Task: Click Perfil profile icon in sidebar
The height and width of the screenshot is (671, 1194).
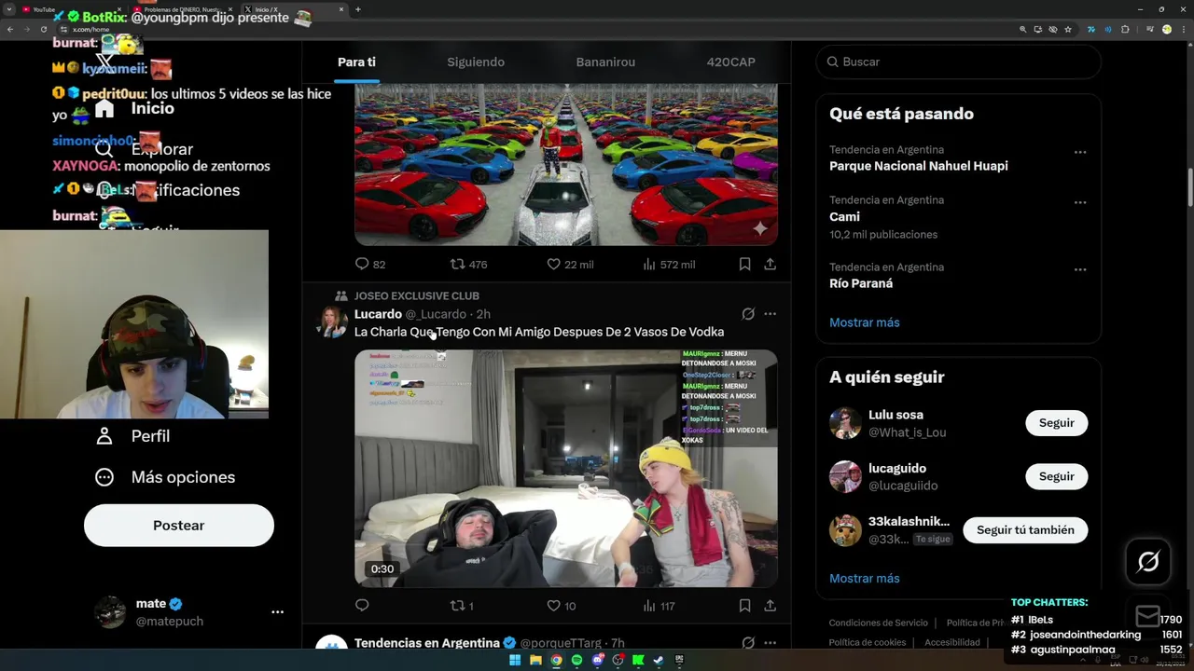Action: (x=104, y=436)
